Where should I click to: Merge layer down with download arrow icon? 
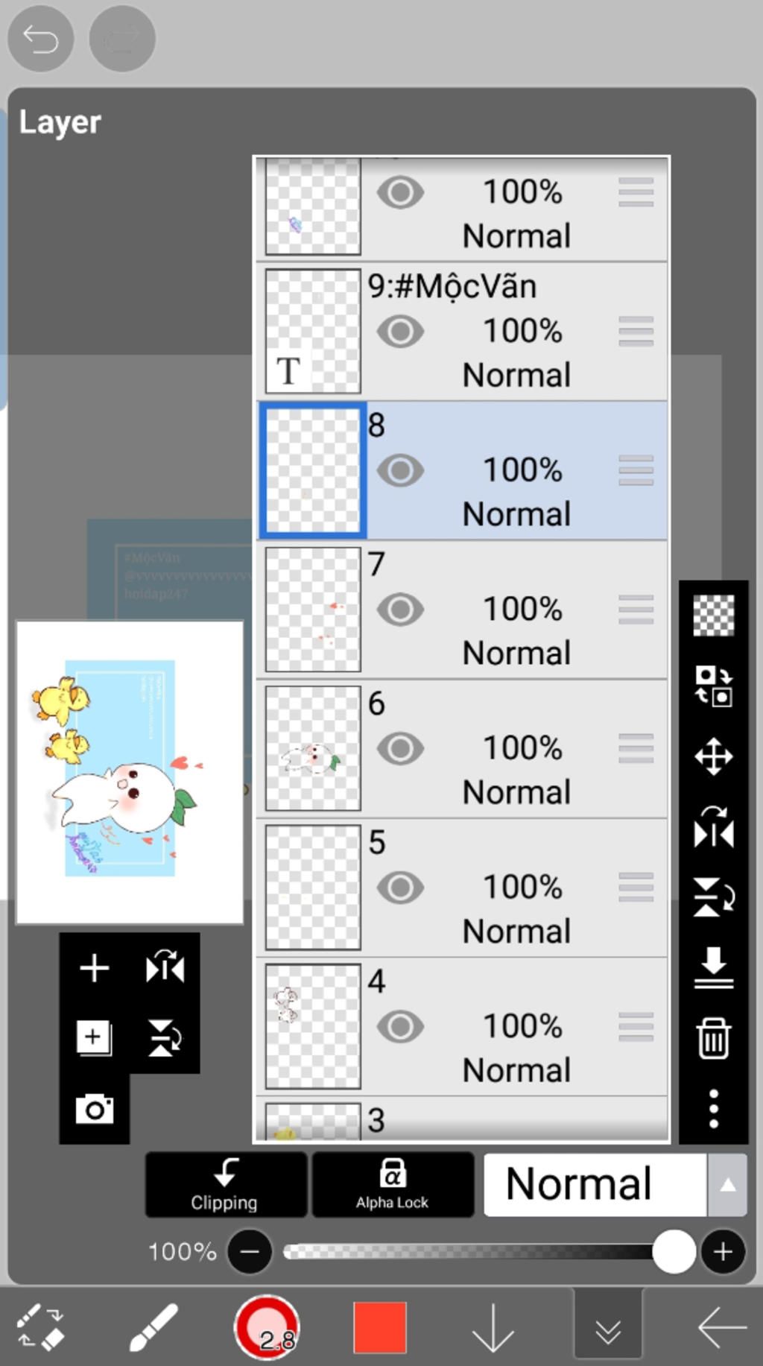click(x=713, y=967)
